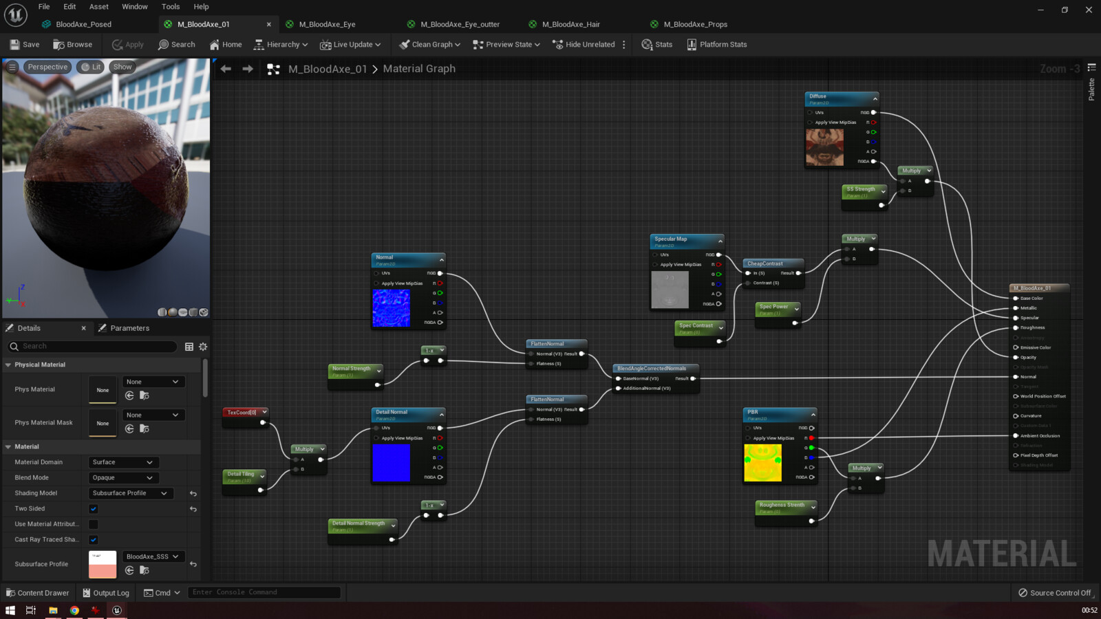The width and height of the screenshot is (1101, 619).
Task: Reset Subsurface Profile to default
Action: 193,564
